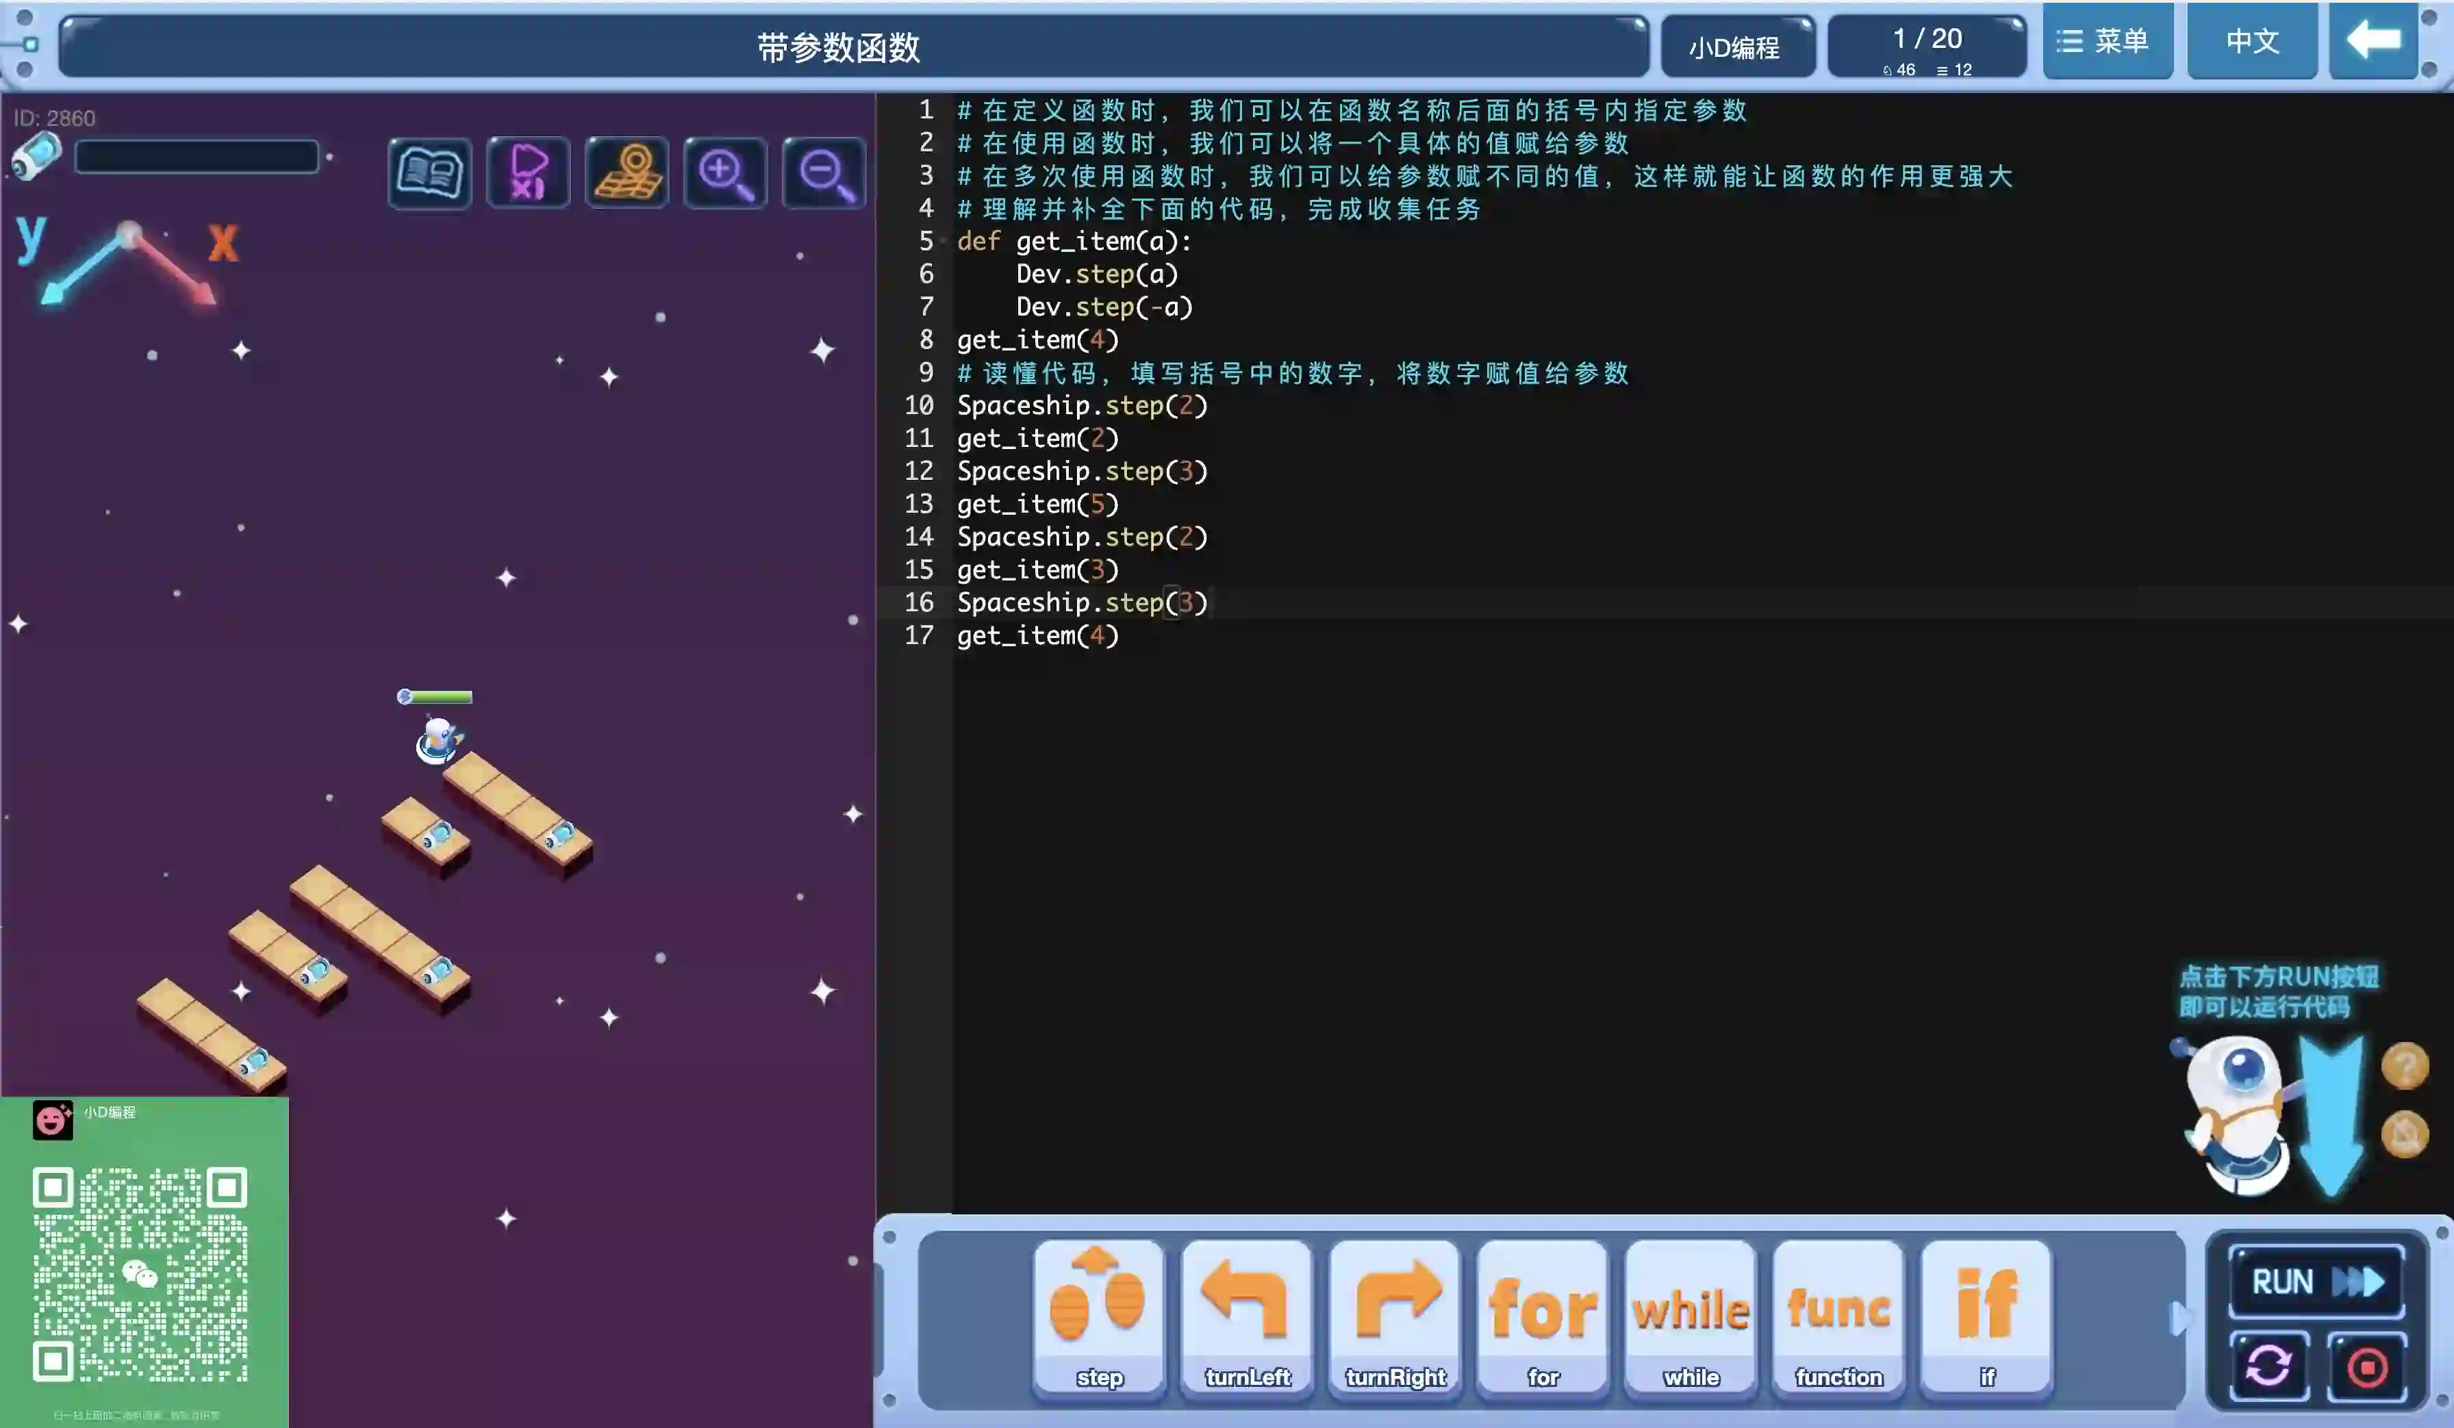This screenshot has width=2454, height=1428.
Task: Insert the step code block
Action: tap(1100, 1315)
